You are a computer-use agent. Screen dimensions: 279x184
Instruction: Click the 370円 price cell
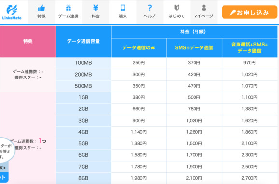click(x=194, y=63)
